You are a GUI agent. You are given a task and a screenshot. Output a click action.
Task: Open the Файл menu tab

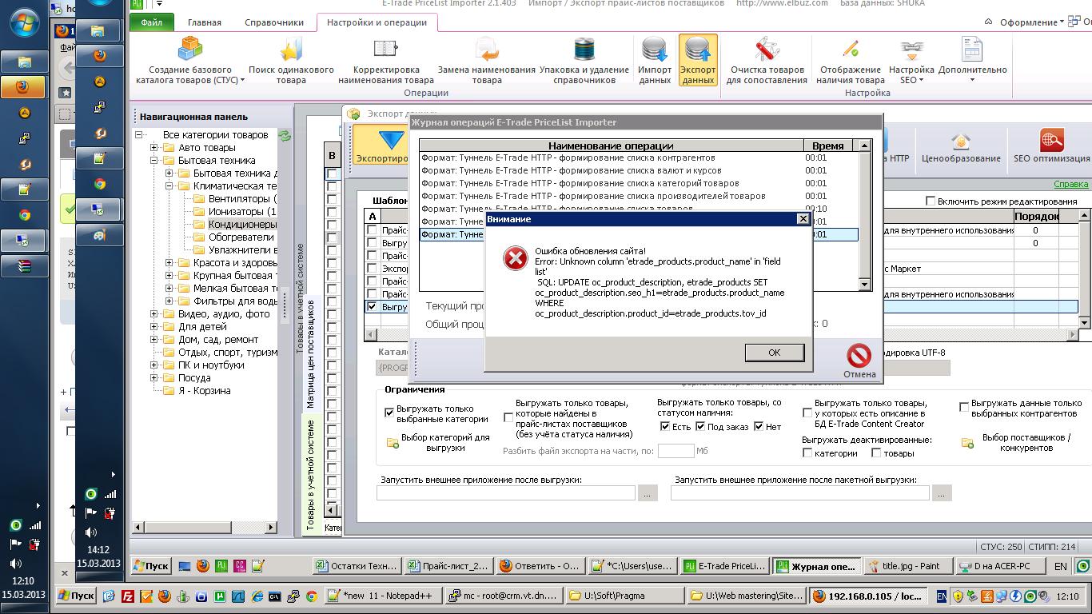click(151, 23)
